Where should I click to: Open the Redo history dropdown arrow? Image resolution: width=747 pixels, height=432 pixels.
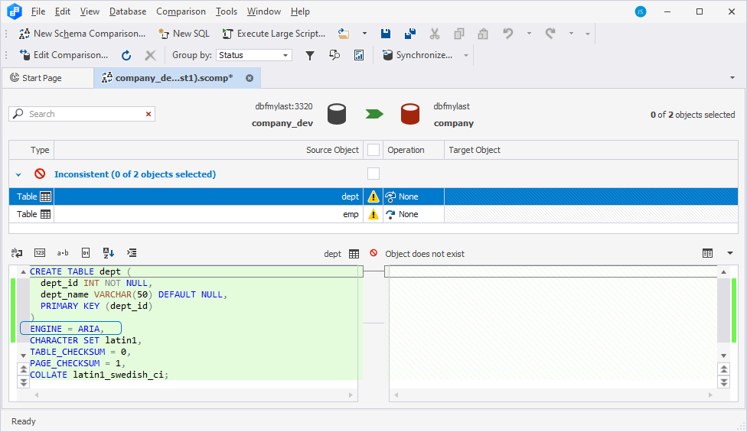tap(571, 34)
